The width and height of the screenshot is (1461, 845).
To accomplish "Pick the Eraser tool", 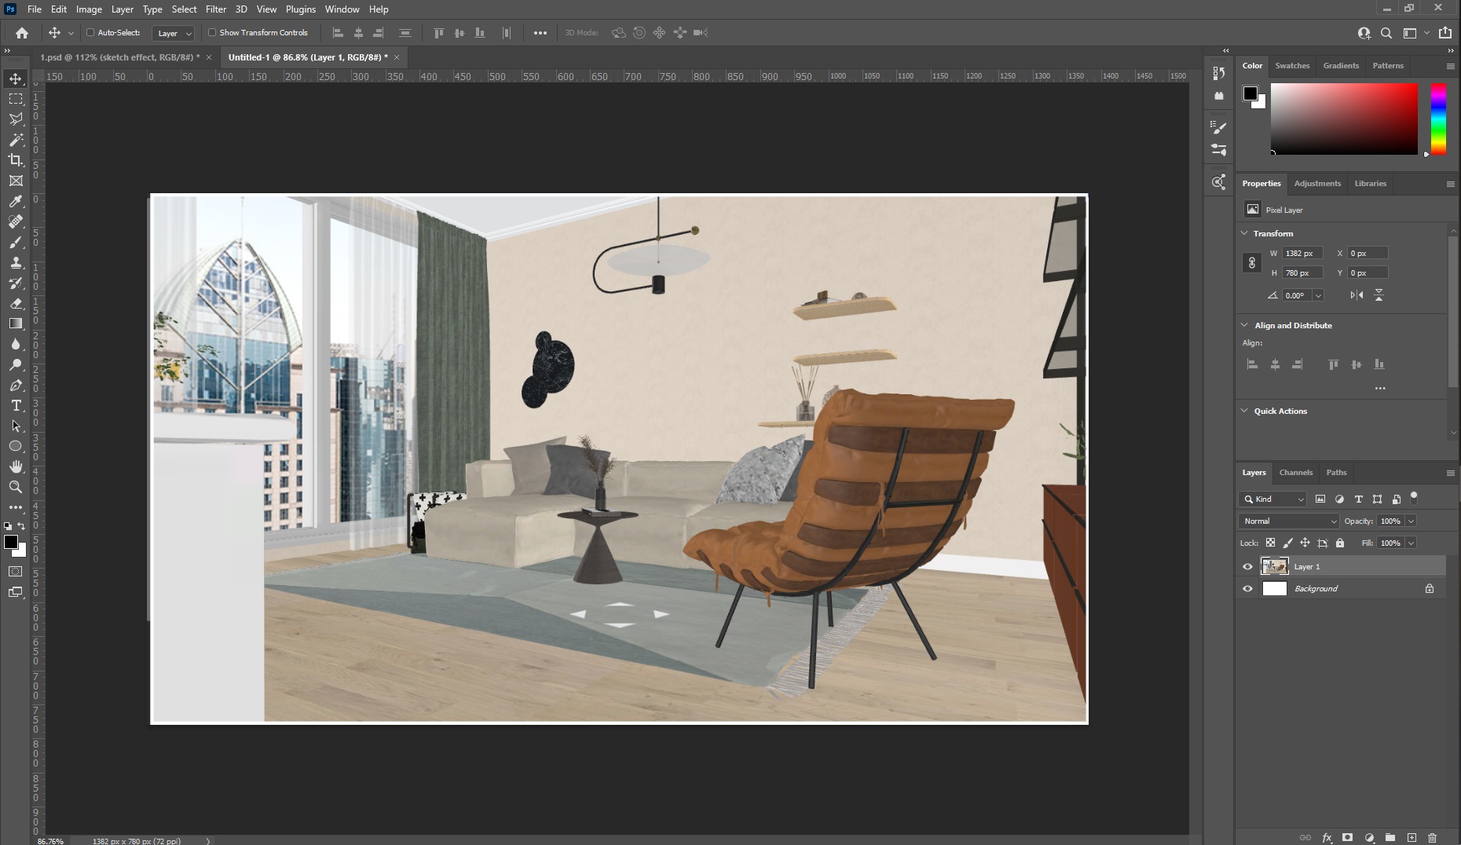I will click(x=16, y=303).
